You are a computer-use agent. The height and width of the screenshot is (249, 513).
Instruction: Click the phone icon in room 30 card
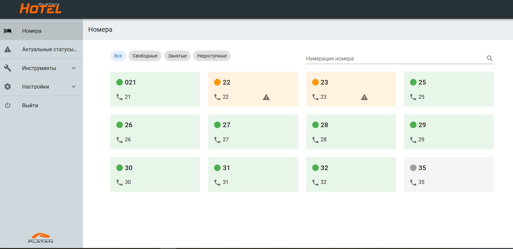click(x=119, y=182)
